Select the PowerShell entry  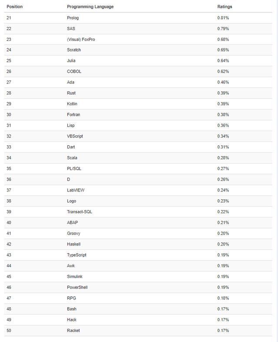click(77, 287)
